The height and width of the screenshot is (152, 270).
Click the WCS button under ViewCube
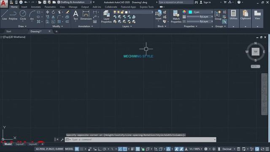point(255,66)
